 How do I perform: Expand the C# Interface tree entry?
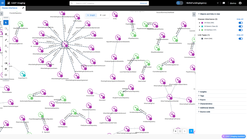point(199,30)
